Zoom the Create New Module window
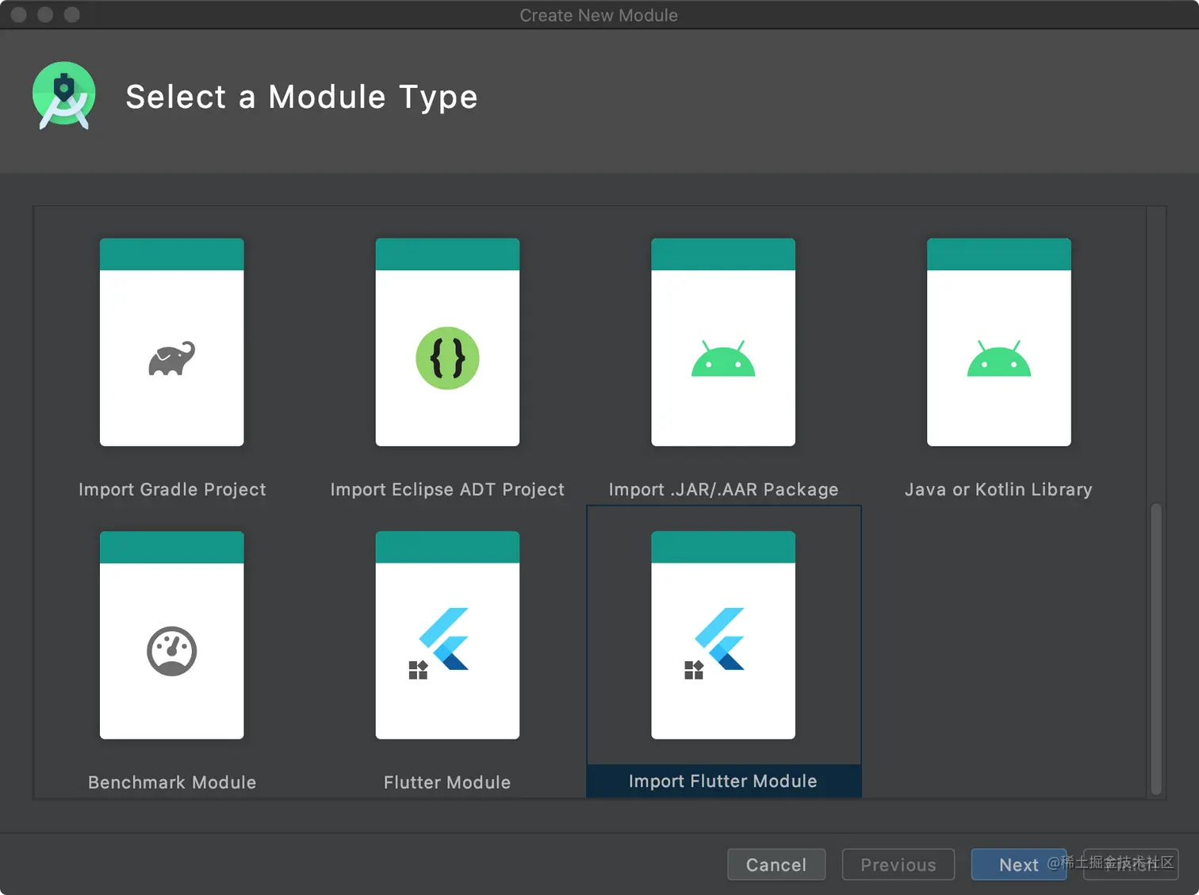Image resolution: width=1199 pixels, height=895 pixels. pyautogui.click(x=71, y=14)
